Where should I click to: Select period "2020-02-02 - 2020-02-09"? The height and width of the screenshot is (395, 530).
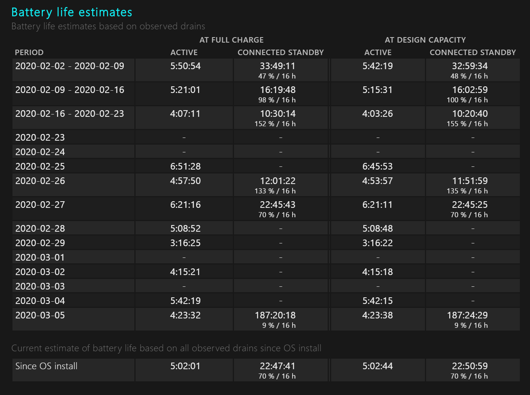[x=70, y=66]
